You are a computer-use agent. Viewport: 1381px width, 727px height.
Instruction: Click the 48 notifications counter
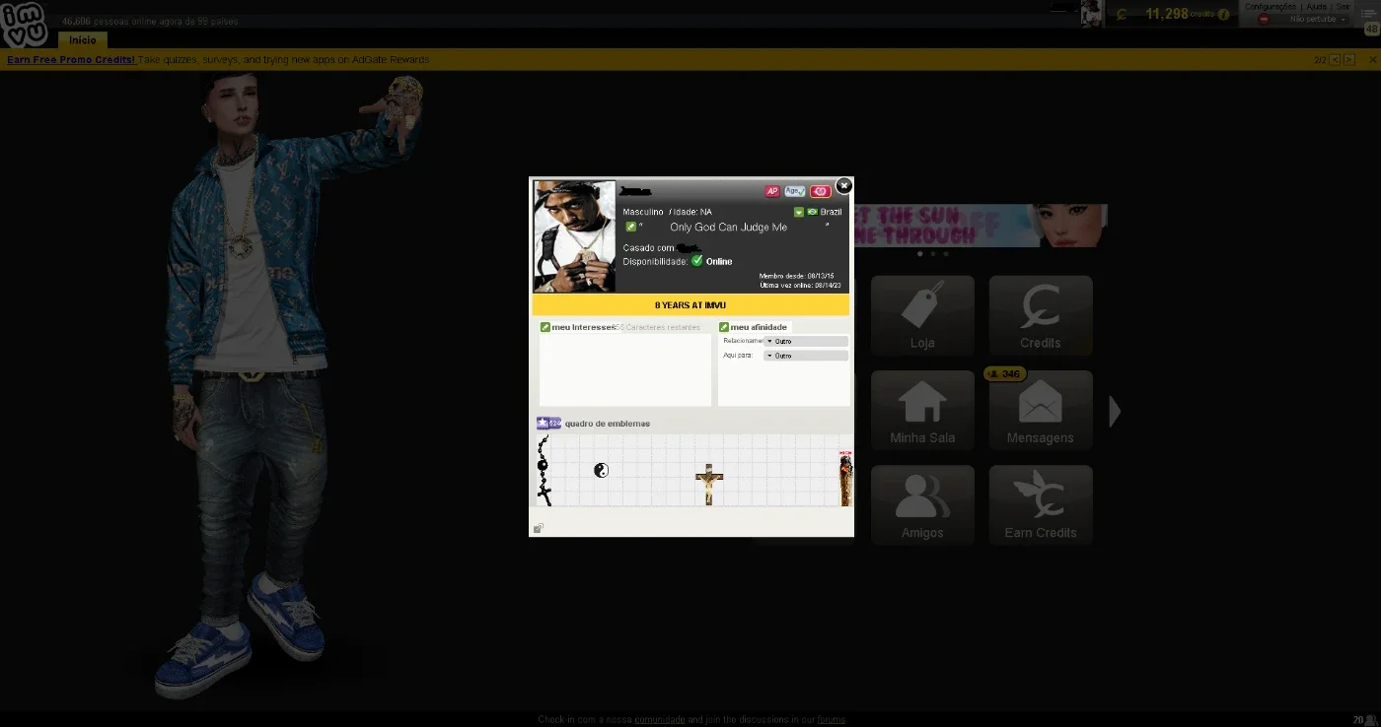1371,30
